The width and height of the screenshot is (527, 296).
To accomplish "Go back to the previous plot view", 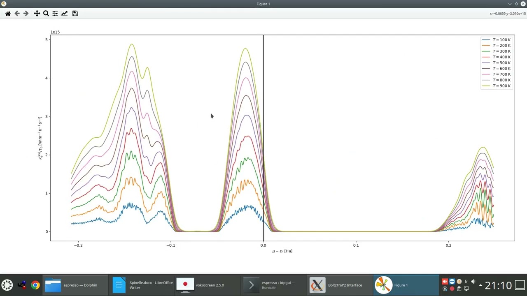I will (17, 14).
